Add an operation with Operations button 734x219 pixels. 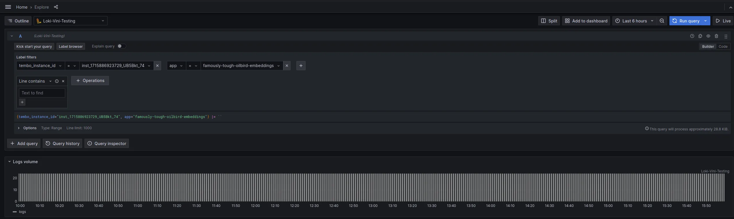pos(90,81)
